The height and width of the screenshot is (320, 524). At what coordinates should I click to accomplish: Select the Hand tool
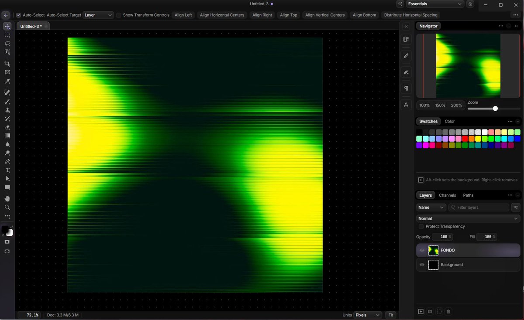coord(7,199)
